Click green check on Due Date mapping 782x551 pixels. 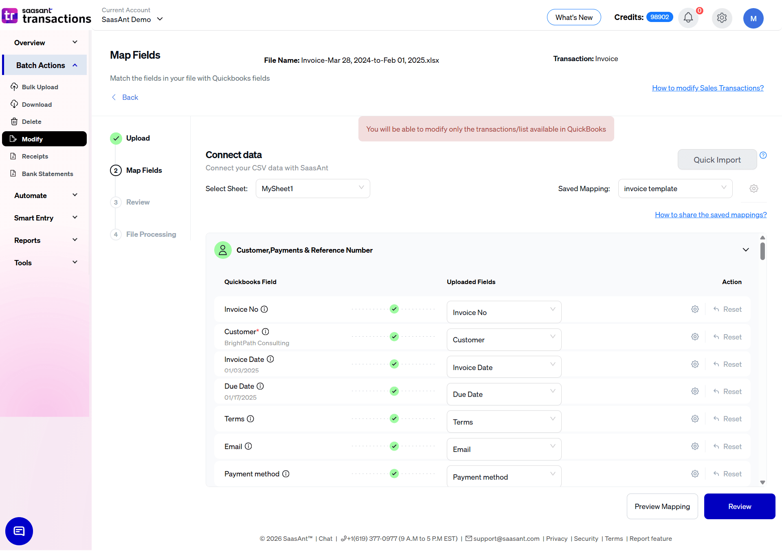394,391
